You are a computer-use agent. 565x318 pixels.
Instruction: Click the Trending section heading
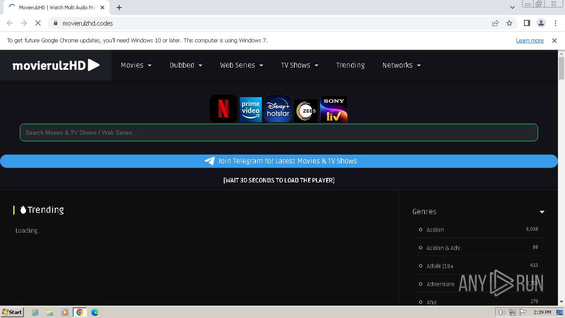pyautogui.click(x=42, y=210)
